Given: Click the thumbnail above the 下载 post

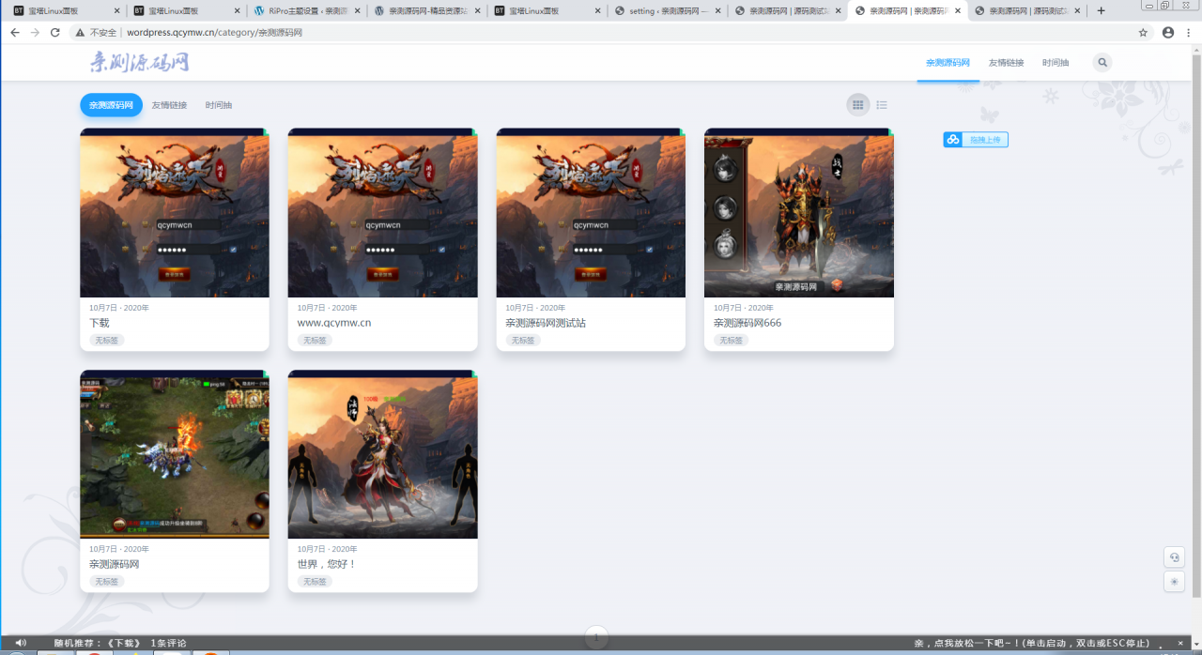Looking at the screenshot, I should pyautogui.click(x=175, y=213).
